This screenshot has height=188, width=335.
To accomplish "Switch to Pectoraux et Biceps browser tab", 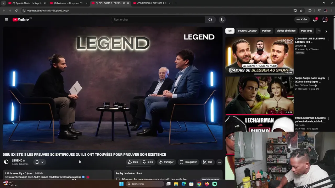I will [68, 3].
